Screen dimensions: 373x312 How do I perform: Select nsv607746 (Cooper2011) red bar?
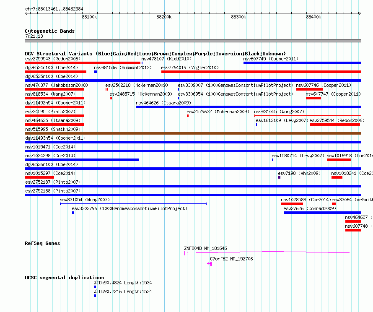pos(309,89)
